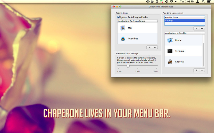Add an application to the Always Ignore list
Viewport: 214px width, 133px height.
(149, 47)
